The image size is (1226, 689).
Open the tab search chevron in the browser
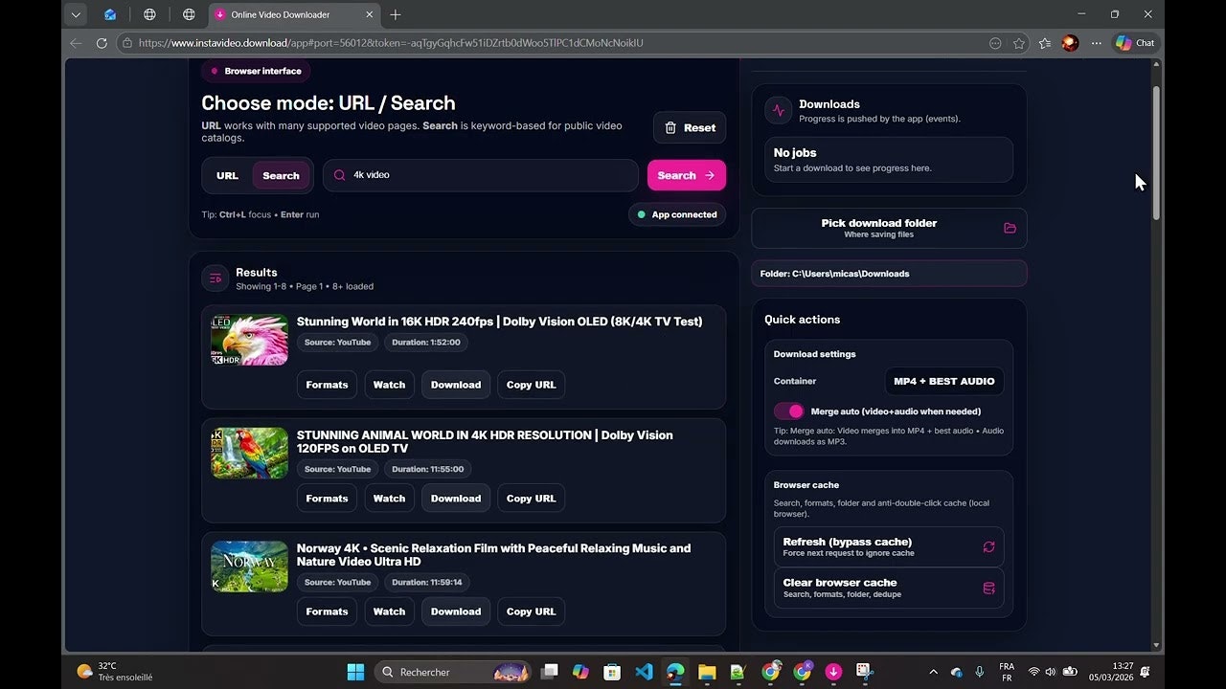(x=75, y=14)
